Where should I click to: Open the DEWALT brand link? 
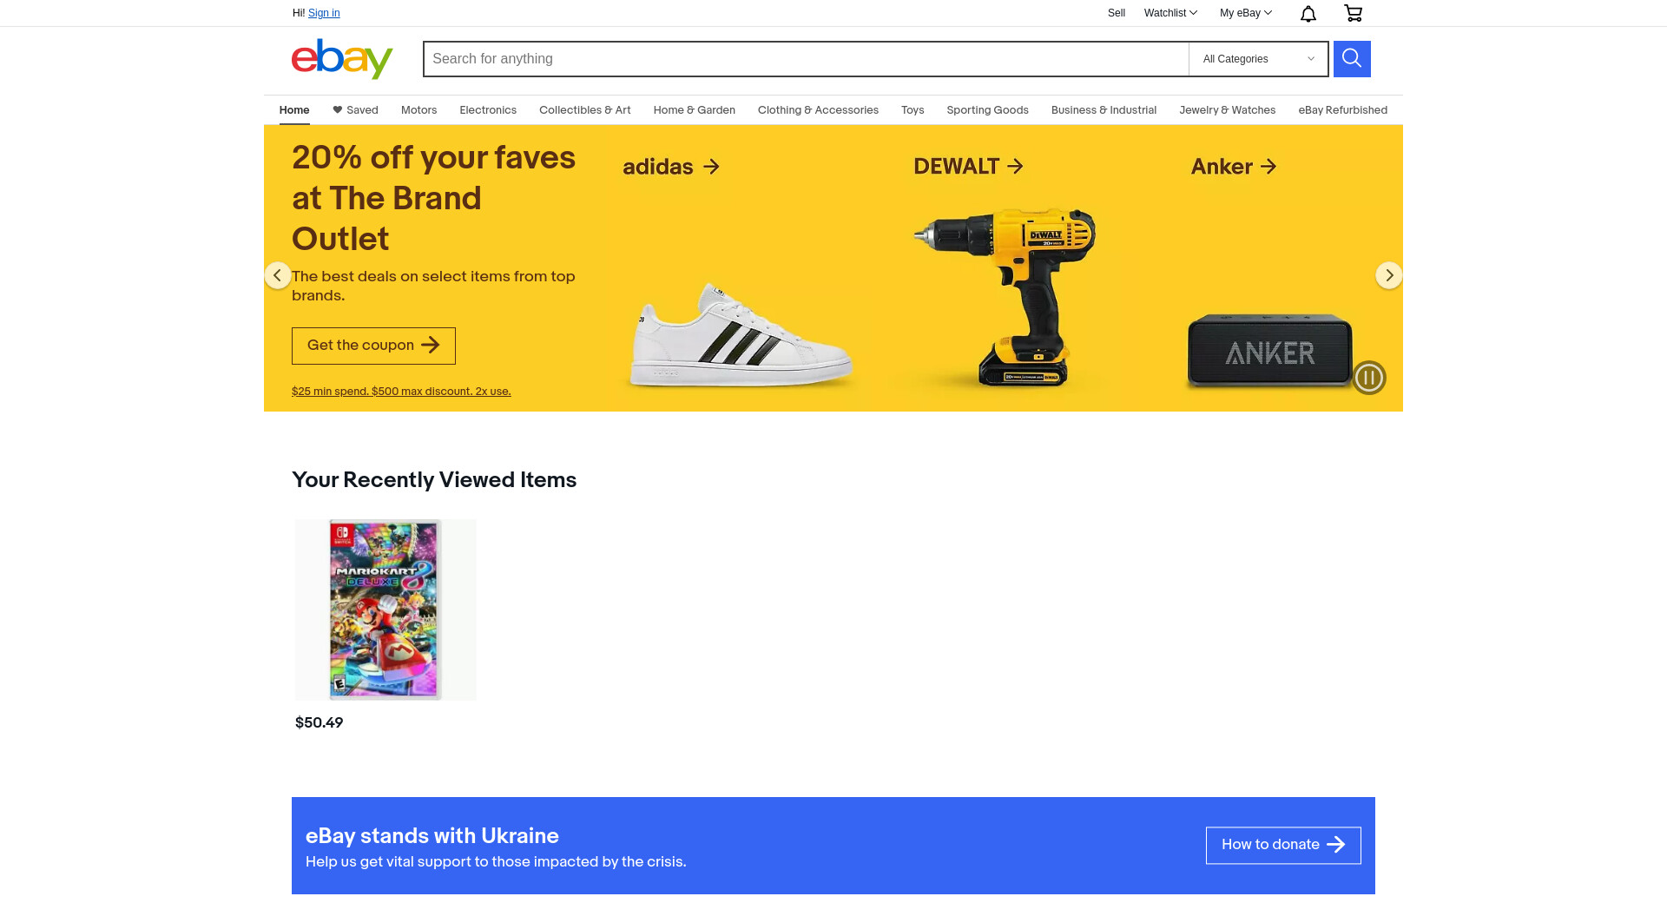(x=968, y=167)
